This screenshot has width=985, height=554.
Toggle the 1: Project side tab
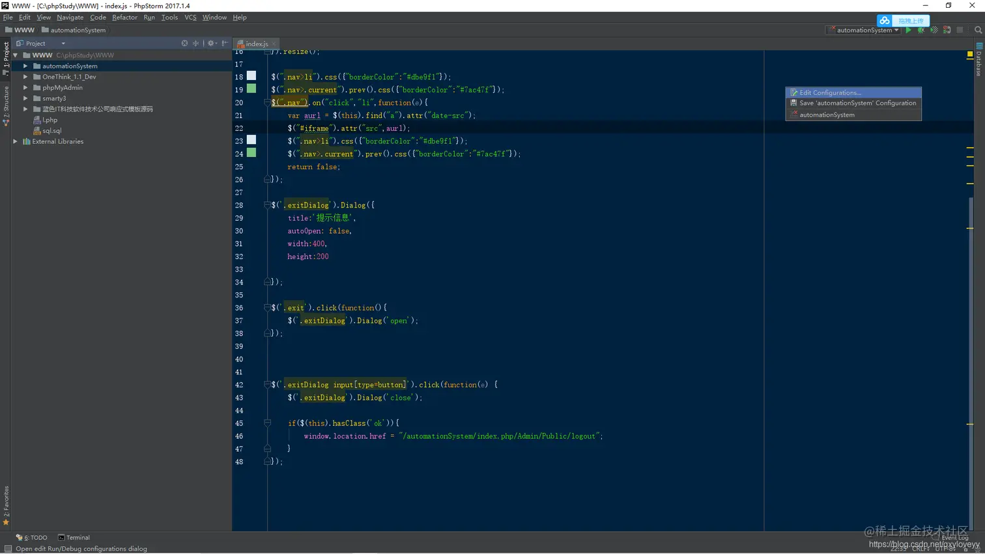[6, 59]
